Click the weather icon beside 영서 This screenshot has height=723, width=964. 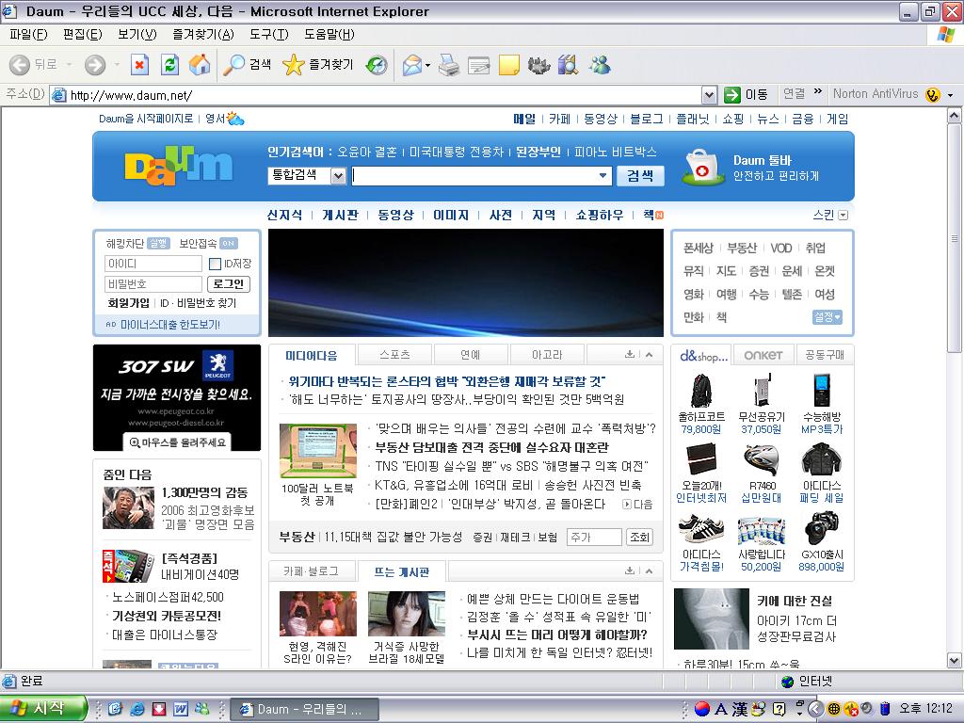234,118
